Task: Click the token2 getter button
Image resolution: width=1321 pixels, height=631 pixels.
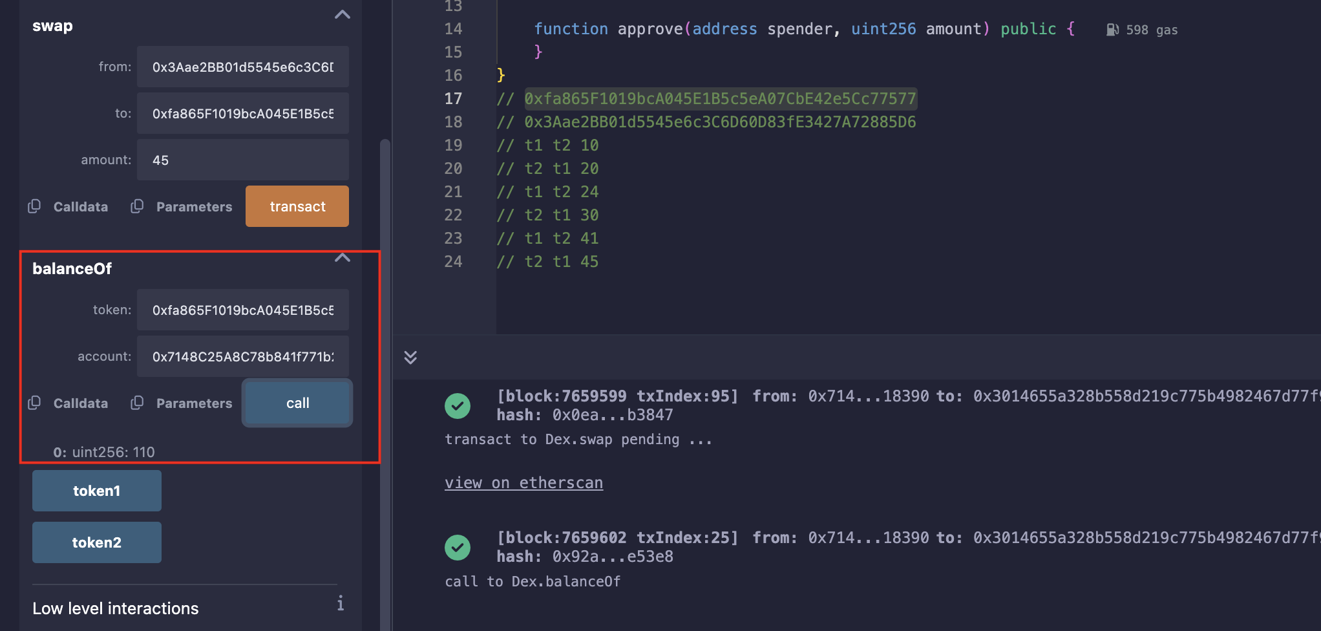Action: click(97, 542)
